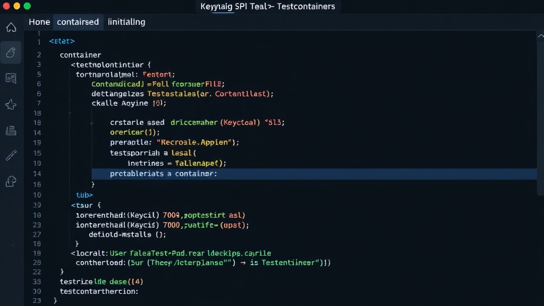Click 'testrize lde dese([4)' line
The height and width of the screenshot is (306, 544).
101,282
